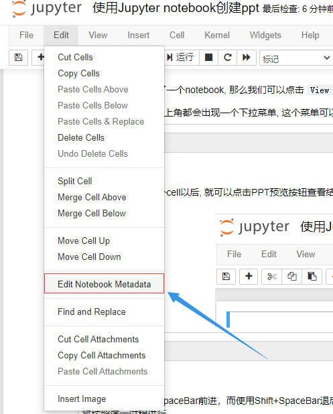Click the notebook title 使用Jupyter notebook创建ppt
Image resolution: width=333 pixels, height=414 pixels.
tap(176, 8)
